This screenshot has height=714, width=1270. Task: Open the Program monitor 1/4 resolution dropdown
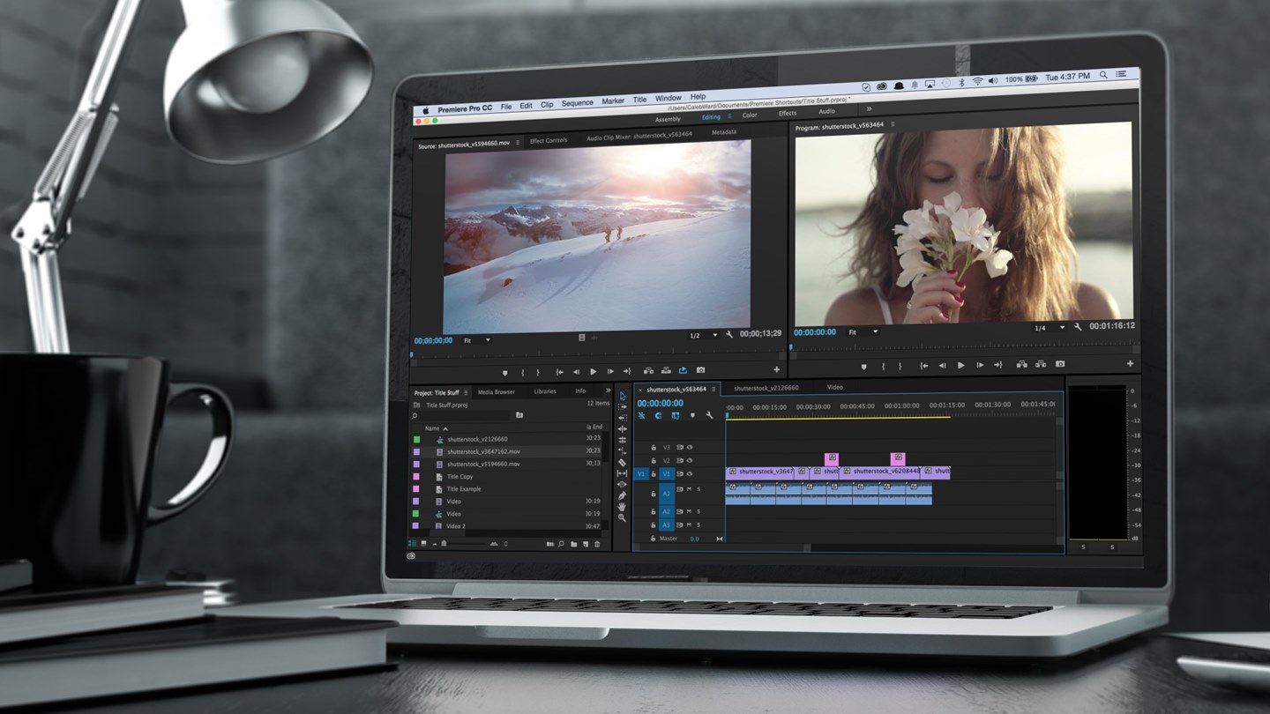click(1050, 328)
